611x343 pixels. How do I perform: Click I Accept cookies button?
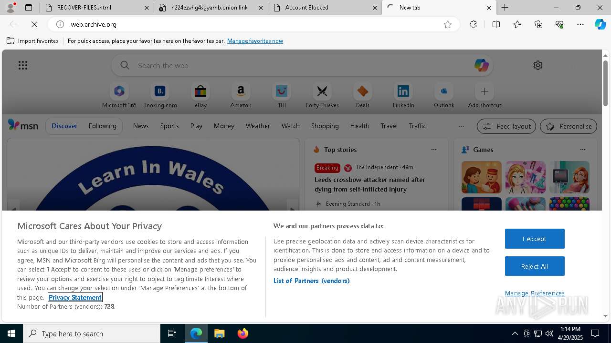pyautogui.click(x=535, y=239)
